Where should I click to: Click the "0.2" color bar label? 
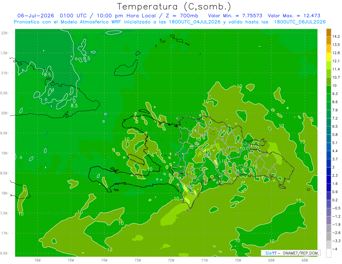point(335,200)
